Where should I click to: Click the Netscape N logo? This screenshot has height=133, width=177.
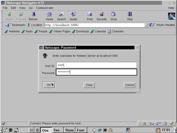pyautogui.click(x=171, y=16)
